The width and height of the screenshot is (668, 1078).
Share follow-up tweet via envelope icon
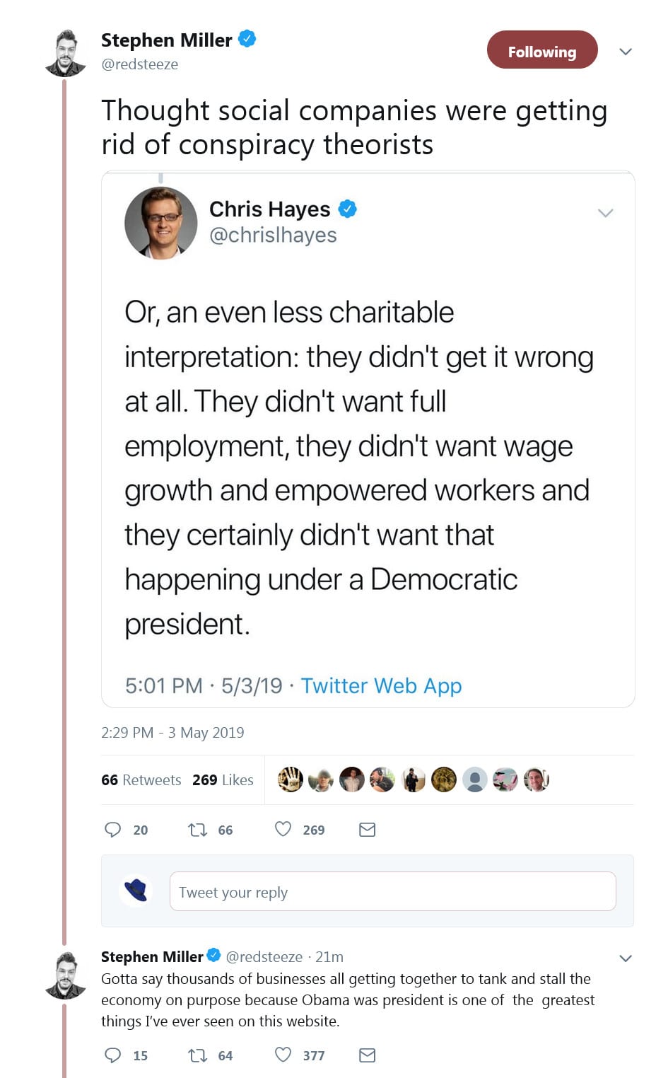tap(367, 1055)
